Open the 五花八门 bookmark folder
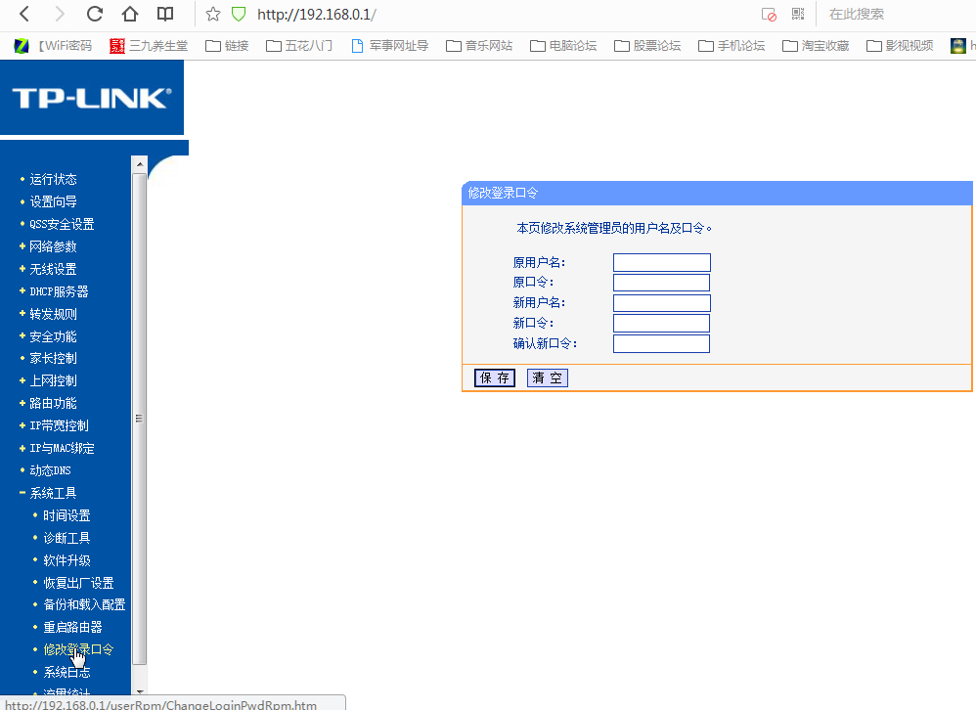Image resolution: width=976 pixels, height=710 pixels. click(x=299, y=45)
